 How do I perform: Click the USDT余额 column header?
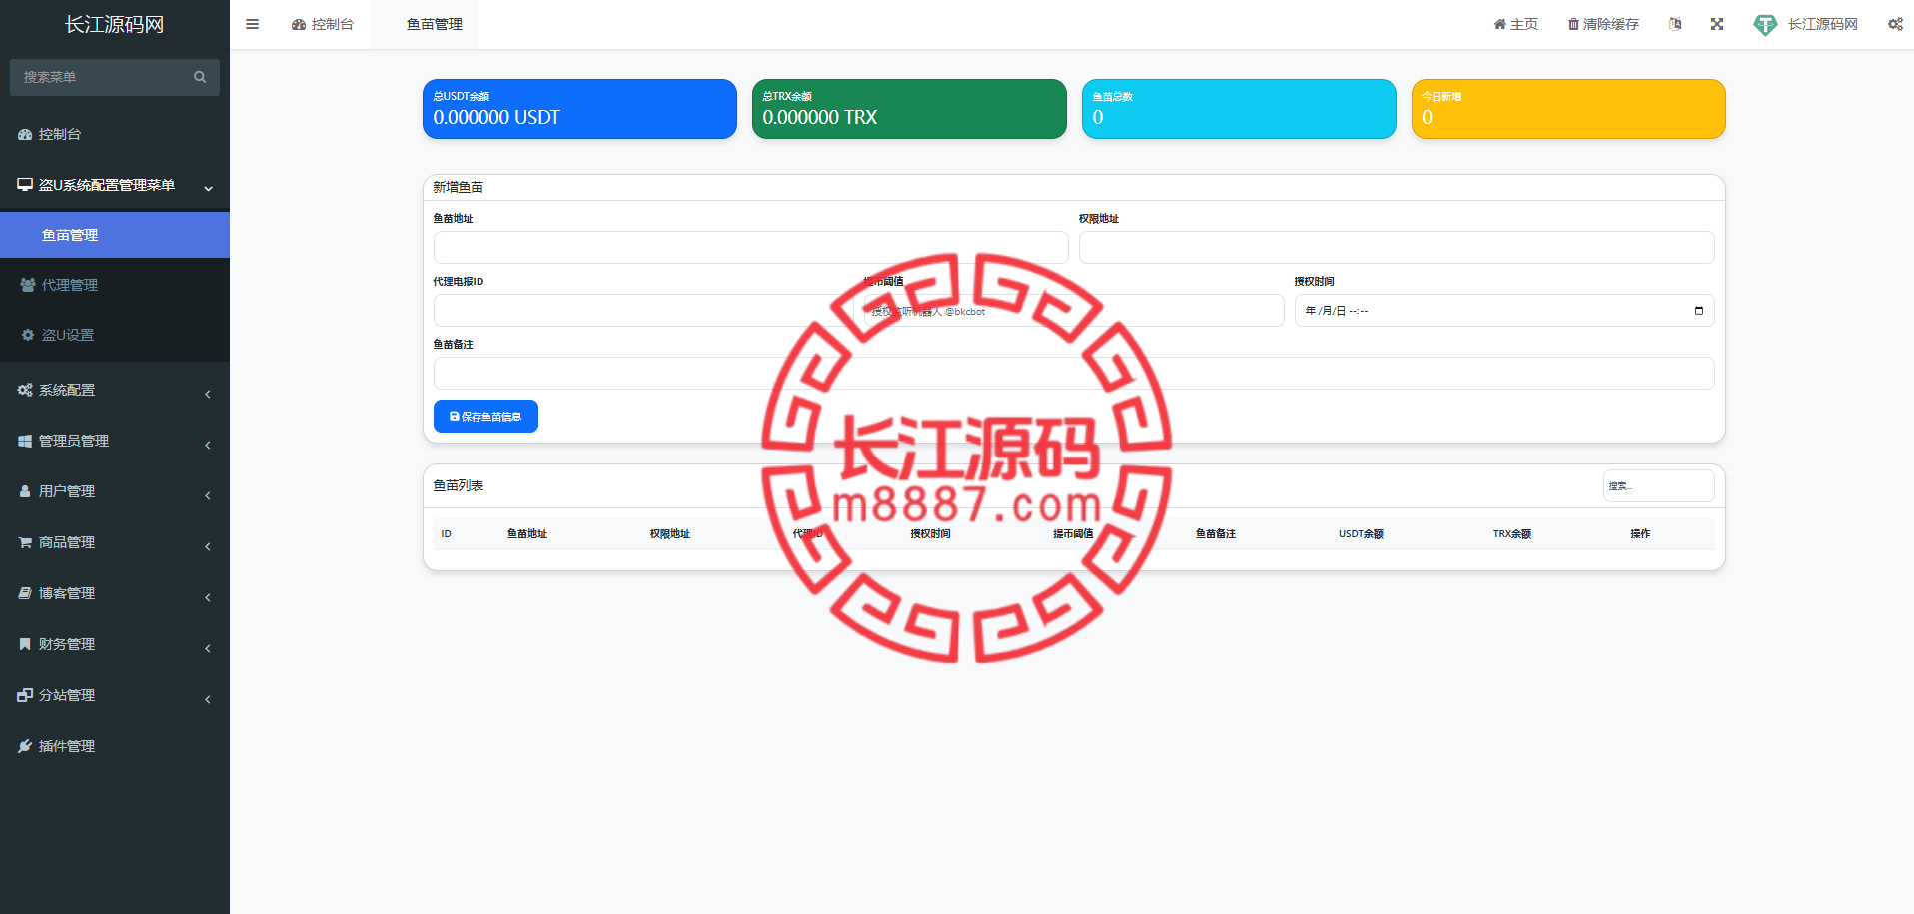pyautogui.click(x=1361, y=534)
